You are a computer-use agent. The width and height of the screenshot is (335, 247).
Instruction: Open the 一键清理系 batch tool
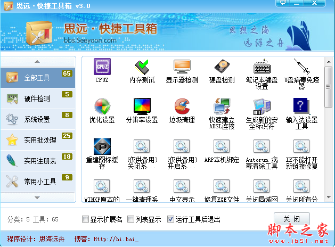coord(142,186)
